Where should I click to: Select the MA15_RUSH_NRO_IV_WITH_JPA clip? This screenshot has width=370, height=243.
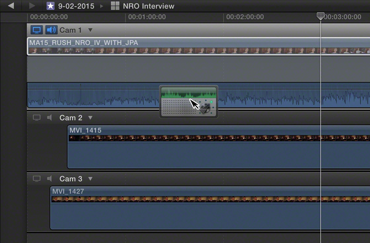click(x=199, y=46)
